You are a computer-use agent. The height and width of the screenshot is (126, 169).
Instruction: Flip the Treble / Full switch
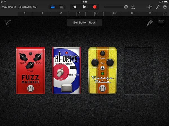click(x=72, y=68)
